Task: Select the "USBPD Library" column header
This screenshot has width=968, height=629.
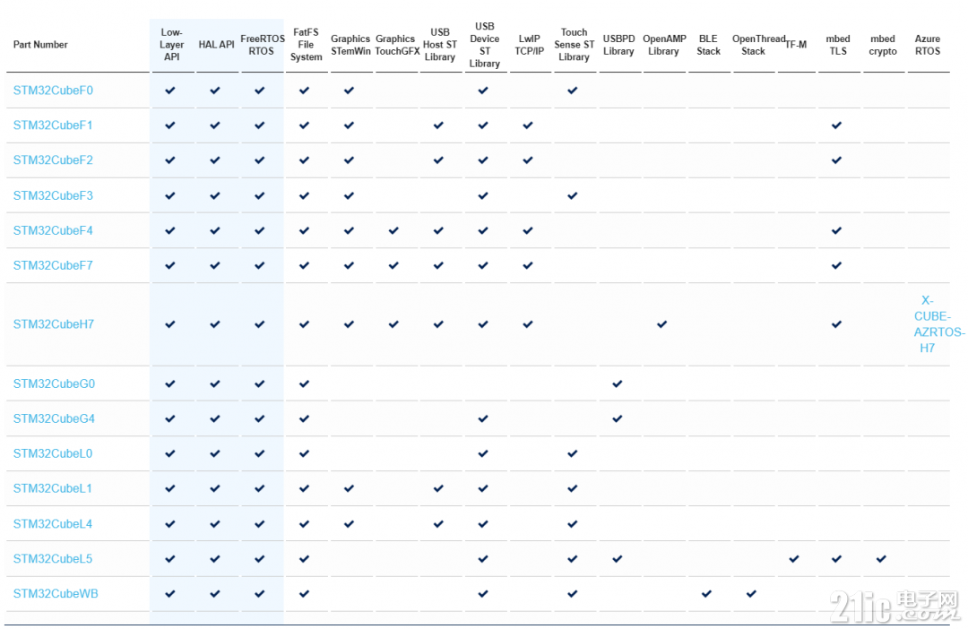Action: pyautogui.click(x=618, y=45)
